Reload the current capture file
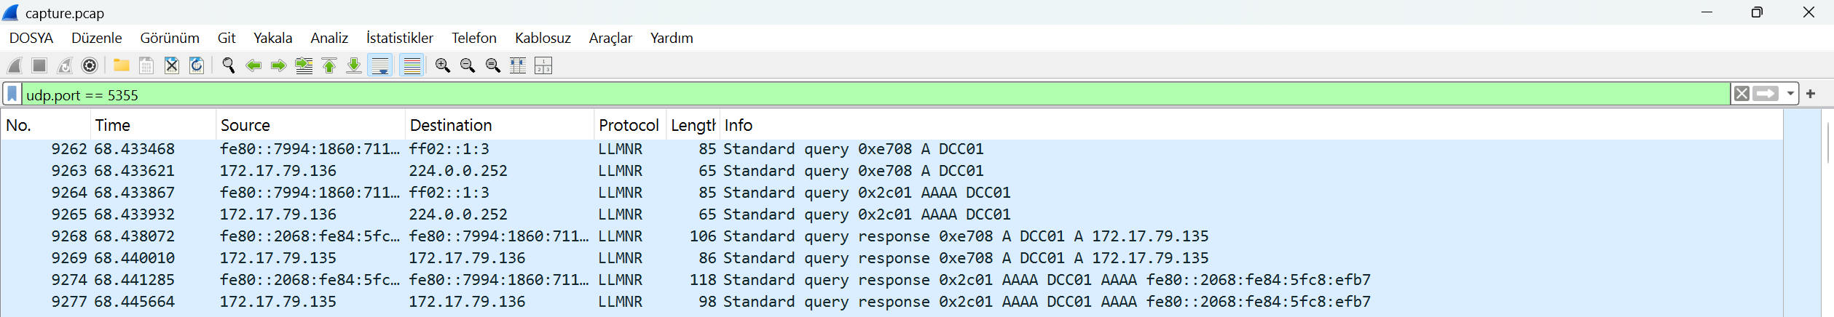This screenshot has height=317, width=1834. (197, 65)
